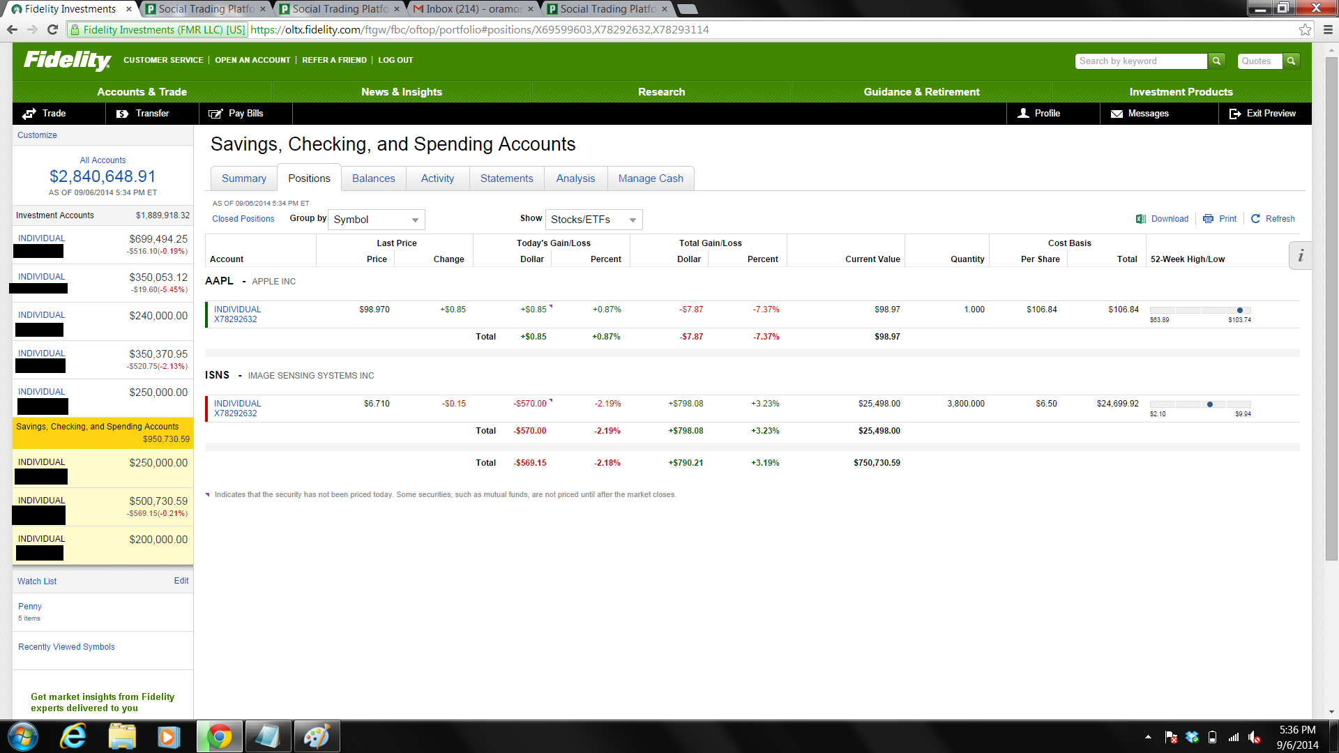Open the Messages envelope icon

(1117, 114)
